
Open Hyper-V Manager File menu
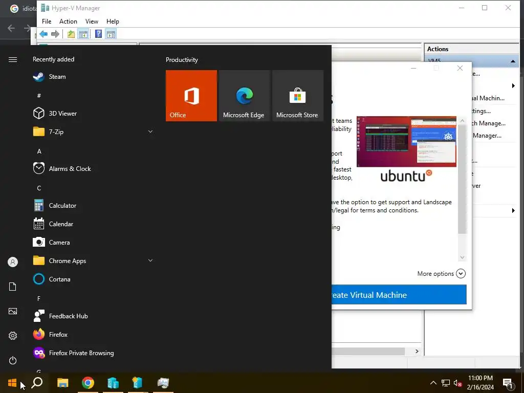[x=47, y=21]
